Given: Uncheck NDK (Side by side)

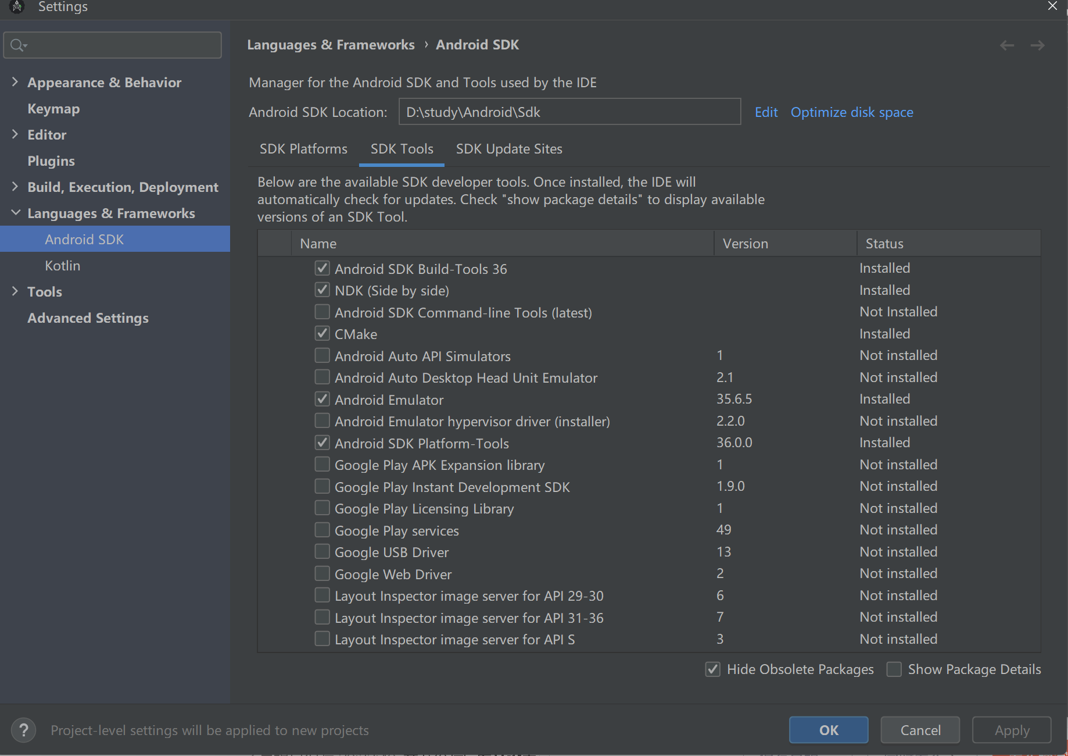Looking at the screenshot, I should (x=322, y=290).
